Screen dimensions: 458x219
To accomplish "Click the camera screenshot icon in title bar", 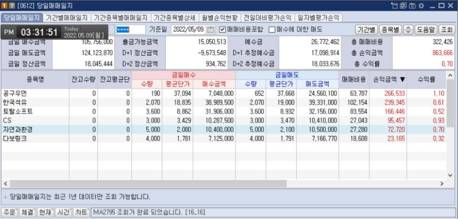I will (412, 5).
